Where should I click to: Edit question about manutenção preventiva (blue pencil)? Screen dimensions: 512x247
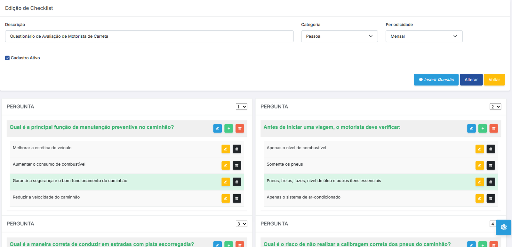(x=217, y=128)
